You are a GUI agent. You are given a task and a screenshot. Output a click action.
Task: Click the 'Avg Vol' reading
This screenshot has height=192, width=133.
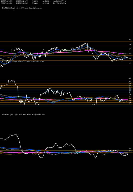click(x=60, y=1)
